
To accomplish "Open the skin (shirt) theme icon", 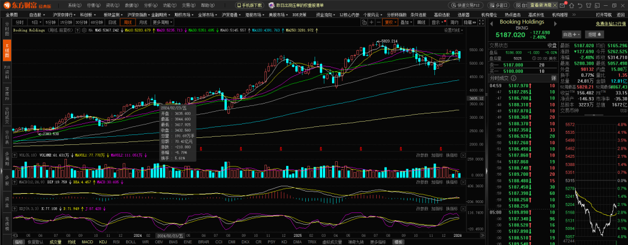I will [588, 5].
